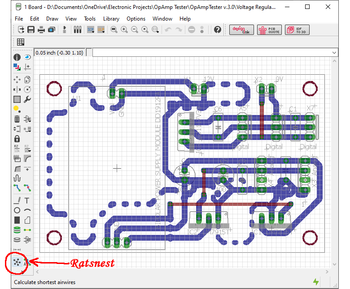Click the Zoom to fit icon
350x289 pixels.
[x=114, y=30]
